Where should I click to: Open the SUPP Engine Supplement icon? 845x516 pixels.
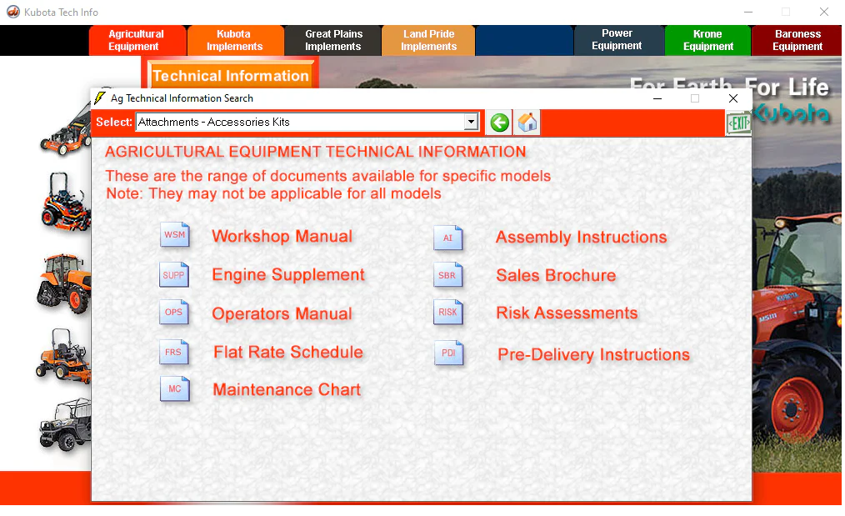coord(175,275)
